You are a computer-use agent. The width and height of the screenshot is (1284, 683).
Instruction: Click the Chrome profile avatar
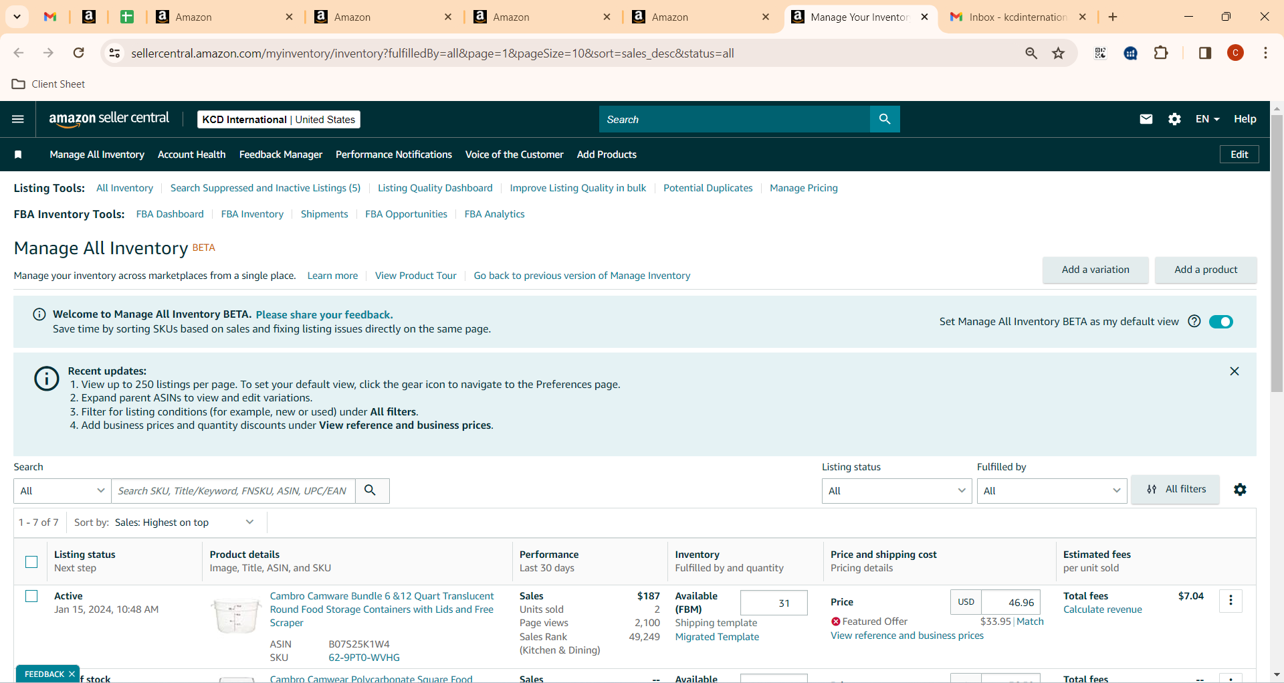click(x=1235, y=53)
